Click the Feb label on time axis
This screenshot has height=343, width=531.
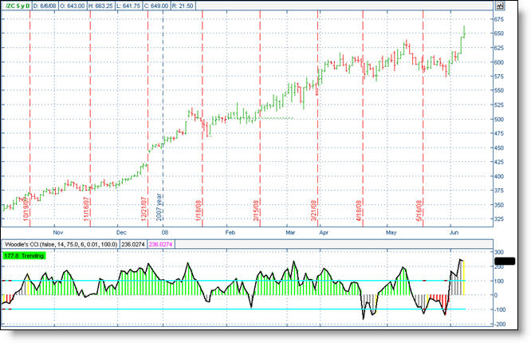coord(230,232)
